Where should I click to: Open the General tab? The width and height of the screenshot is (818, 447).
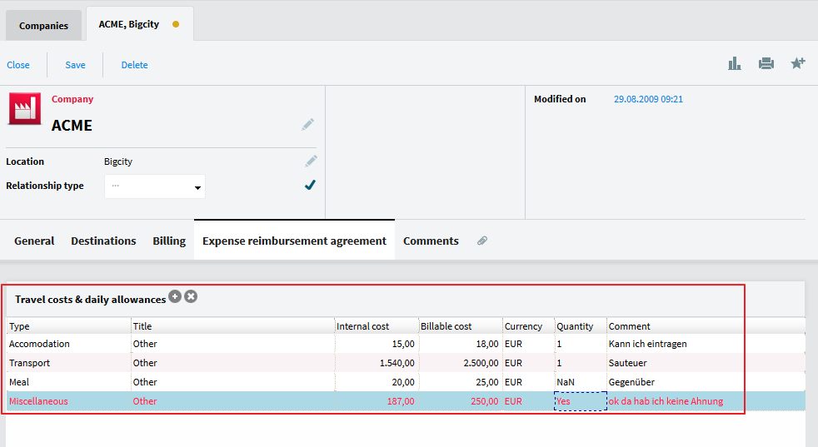[x=34, y=241]
